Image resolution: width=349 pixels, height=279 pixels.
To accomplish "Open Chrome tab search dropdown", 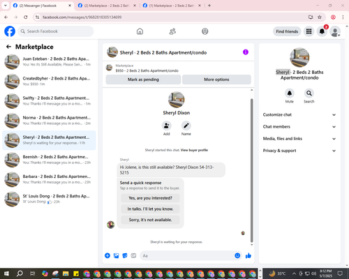I will (x=6, y=6).
